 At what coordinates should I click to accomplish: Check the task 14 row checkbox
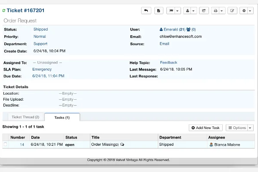click(5, 144)
